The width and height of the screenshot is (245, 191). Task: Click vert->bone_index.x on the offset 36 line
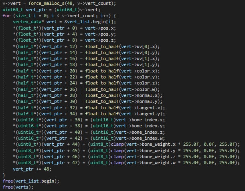tap(139, 120)
